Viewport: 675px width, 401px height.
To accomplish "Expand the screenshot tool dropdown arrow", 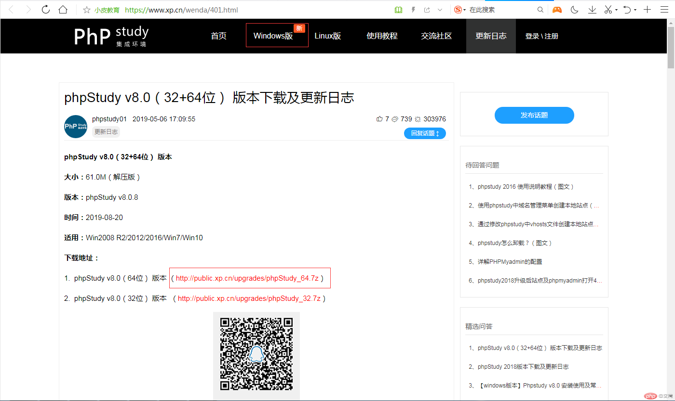I will (x=616, y=10).
